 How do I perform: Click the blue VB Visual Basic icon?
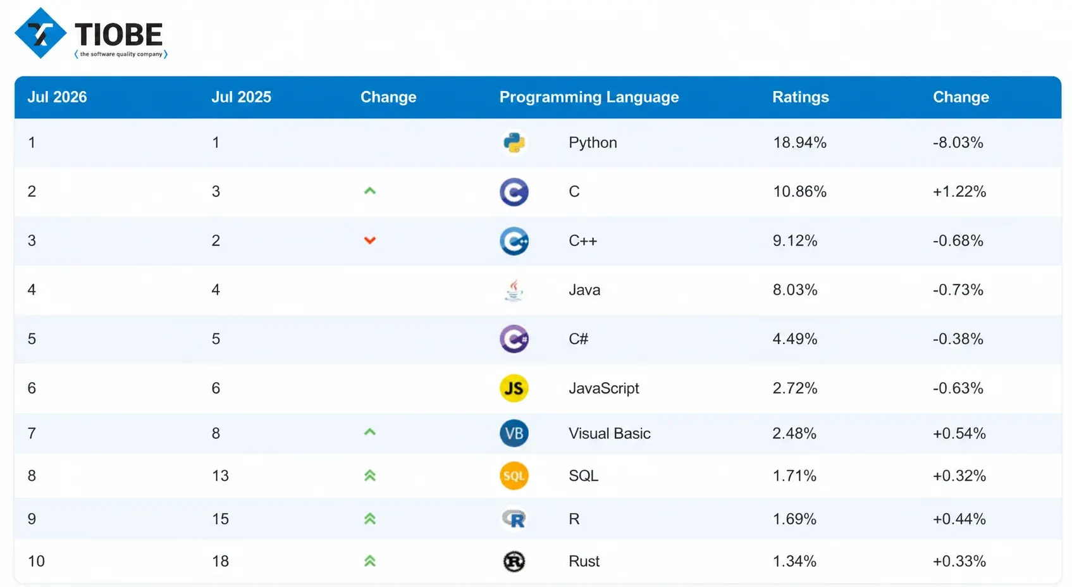pos(514,433)
